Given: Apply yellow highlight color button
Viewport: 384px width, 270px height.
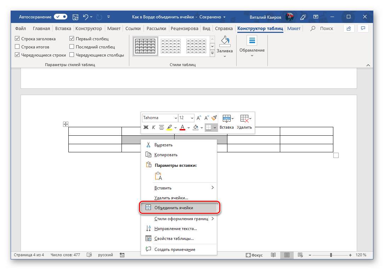Looking at the screenshot, I should click(x=169, y=128).
